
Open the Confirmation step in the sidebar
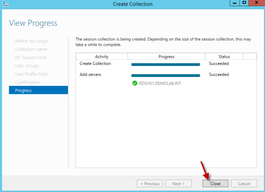coord(27,82)
